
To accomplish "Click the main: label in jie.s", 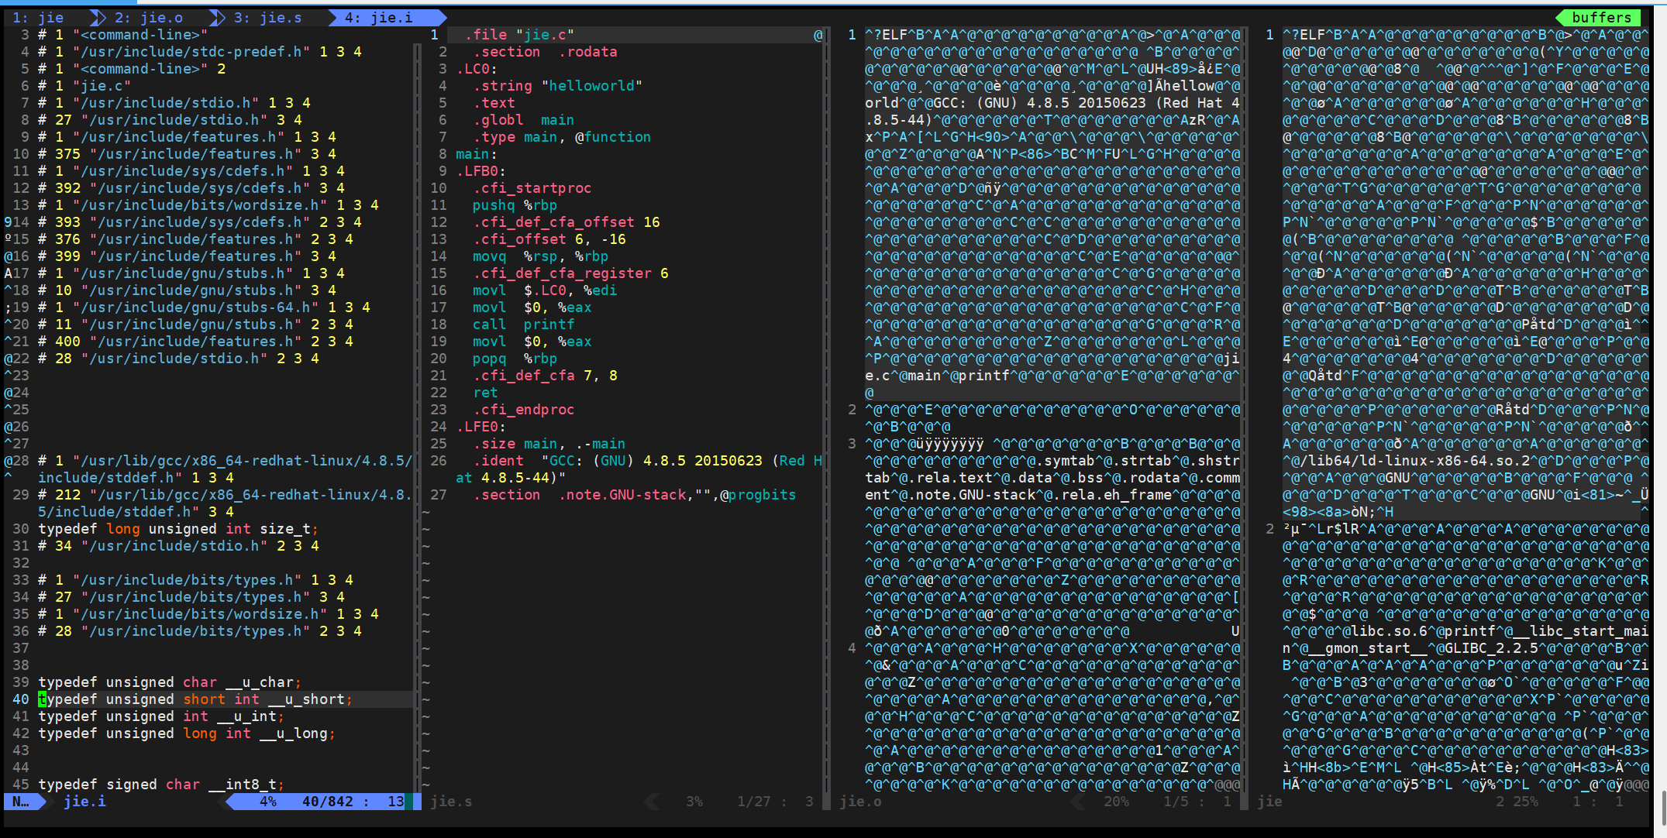I will point(476,154).
